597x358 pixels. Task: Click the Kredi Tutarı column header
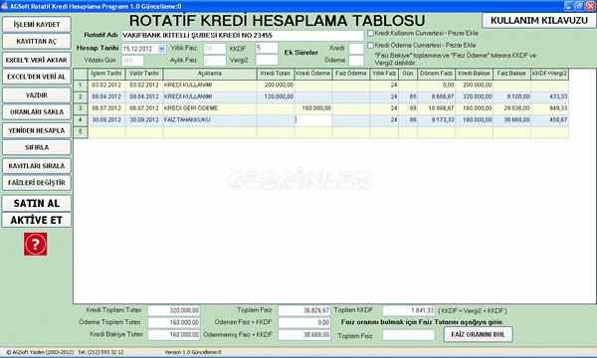click(x=276, y=74)
